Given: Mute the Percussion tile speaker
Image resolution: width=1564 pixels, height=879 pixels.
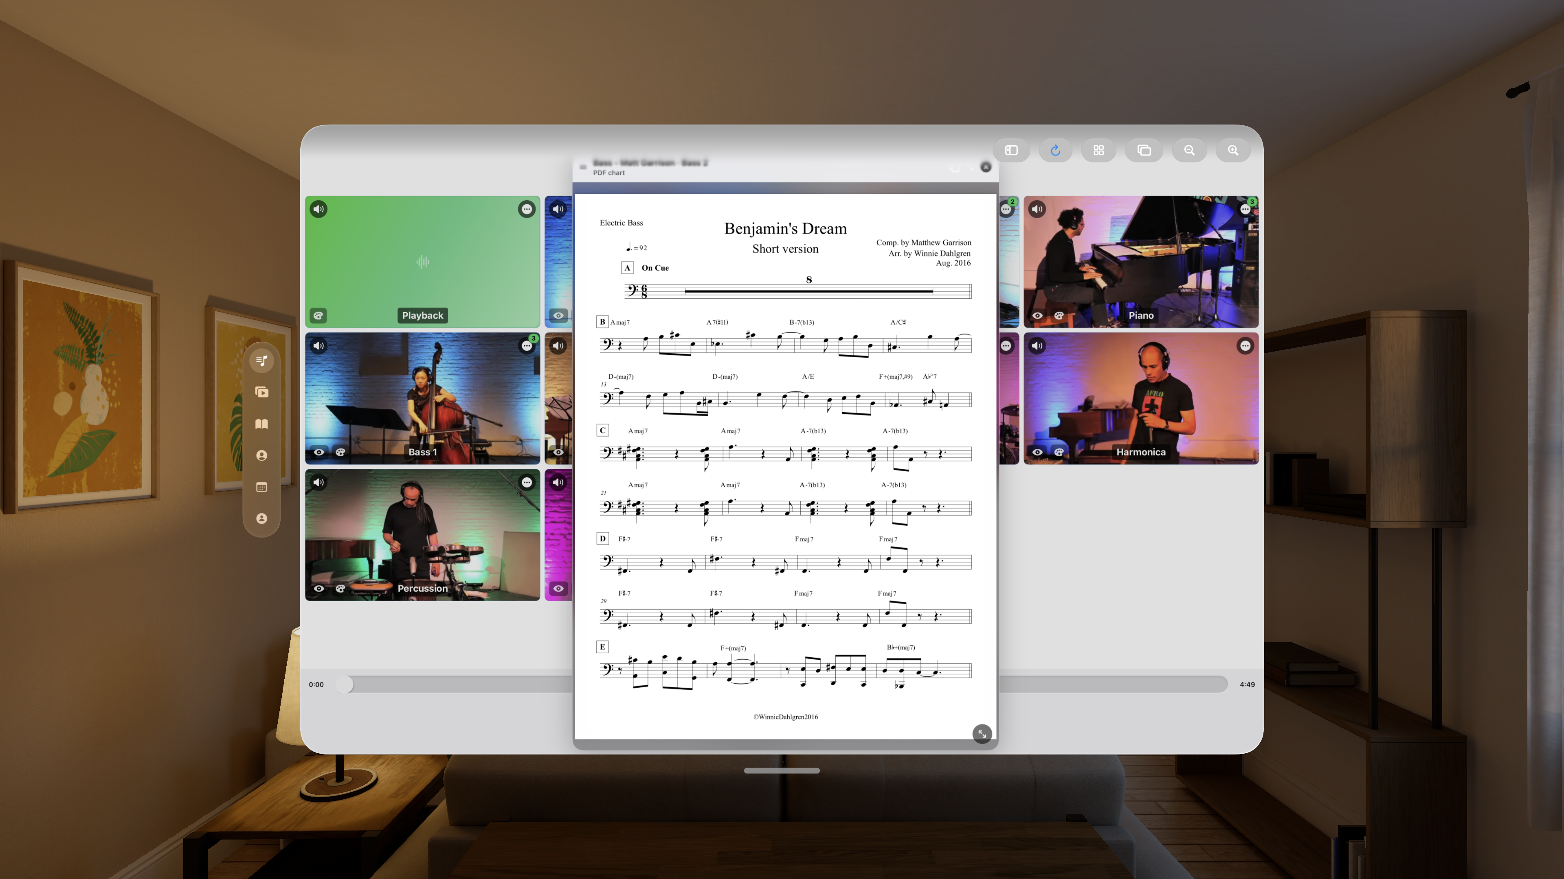Looking at the screenshot, I should pos(319,482).
